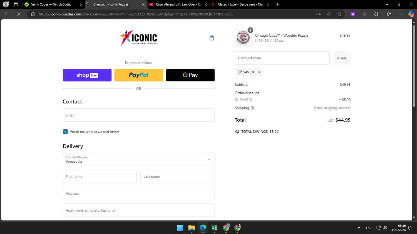Close the Clases Excel tab
The width and height of the screenshot is (417, 234).
268,4
